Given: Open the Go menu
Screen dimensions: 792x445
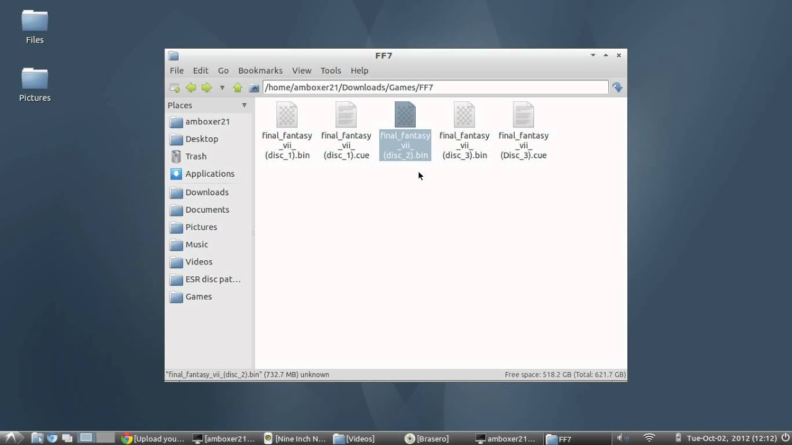Looking at the screenshot, I should (223, 70).
